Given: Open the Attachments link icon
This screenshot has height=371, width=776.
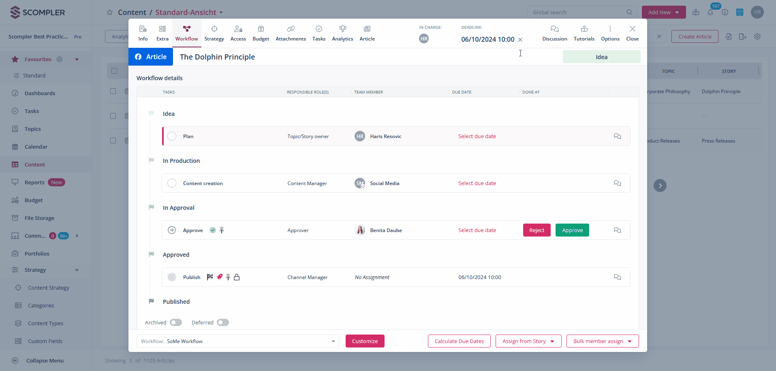Looking at the screenshot, I should (291, 29).
